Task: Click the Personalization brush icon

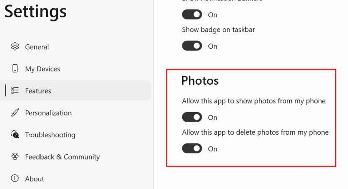Action: (x=15, y=113)
